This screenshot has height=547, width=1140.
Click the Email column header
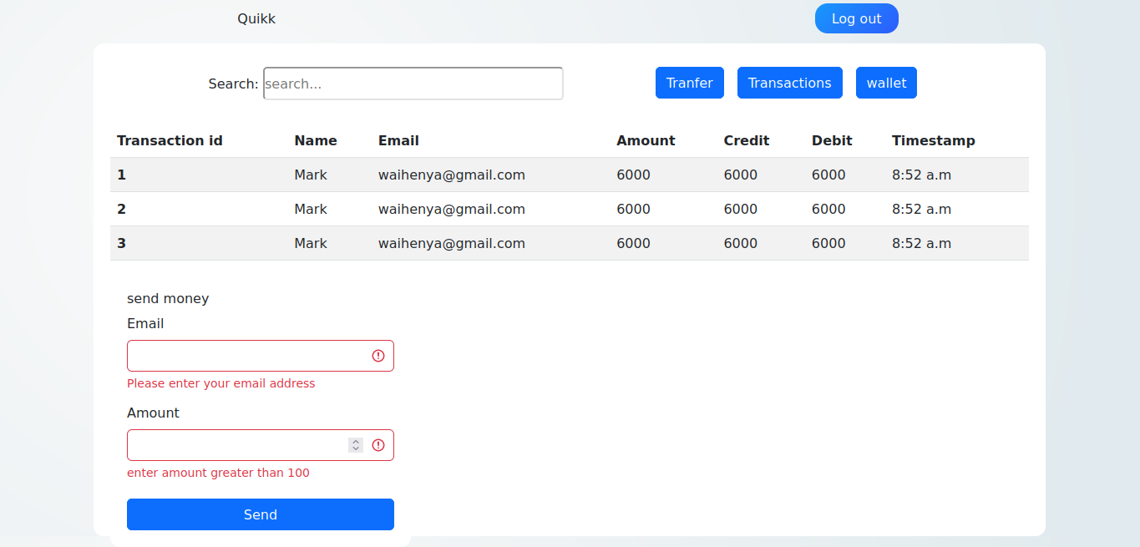tap(398, 140)
